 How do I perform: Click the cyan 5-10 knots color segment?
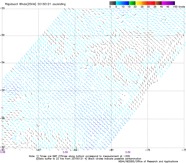119,3
